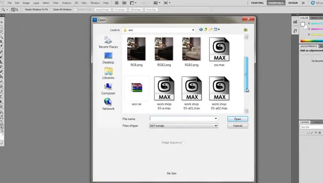Open Libraries from the places sidebar

click(108, 73)
